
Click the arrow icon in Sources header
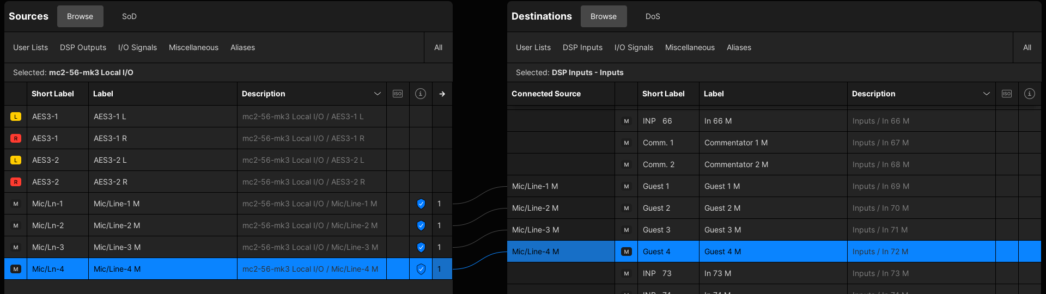[442, 94]
